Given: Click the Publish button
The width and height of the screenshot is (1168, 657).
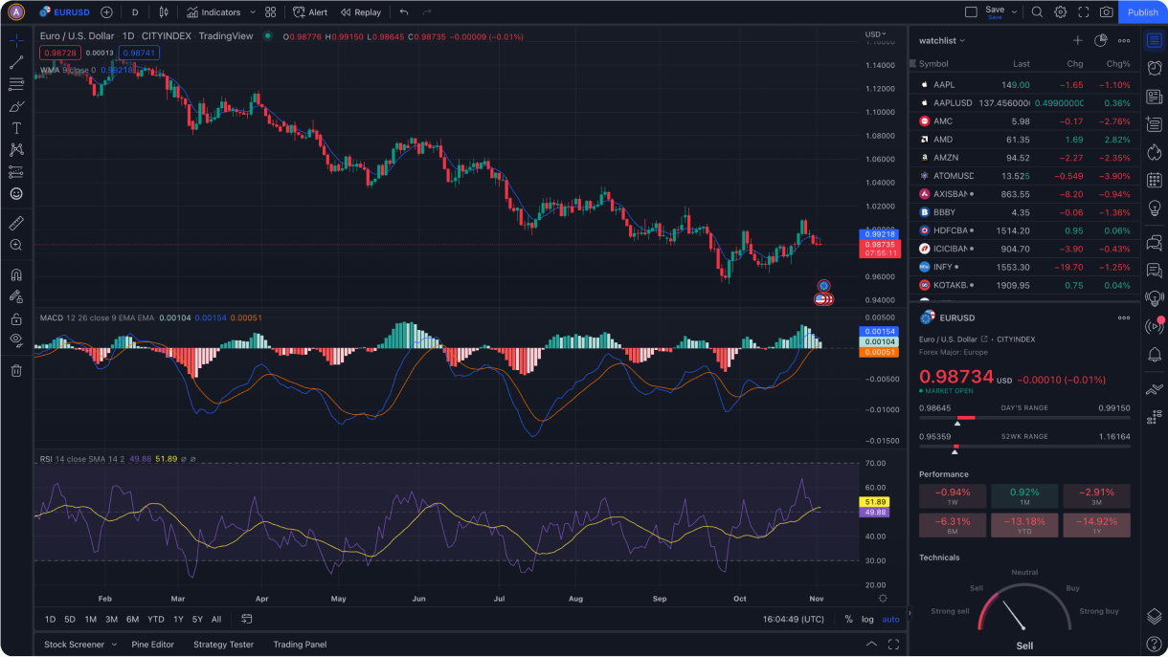Looking at the screenshot, I should [1142, 12].
